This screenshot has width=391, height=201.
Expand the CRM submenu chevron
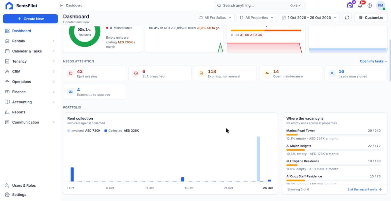coord(54,72)
